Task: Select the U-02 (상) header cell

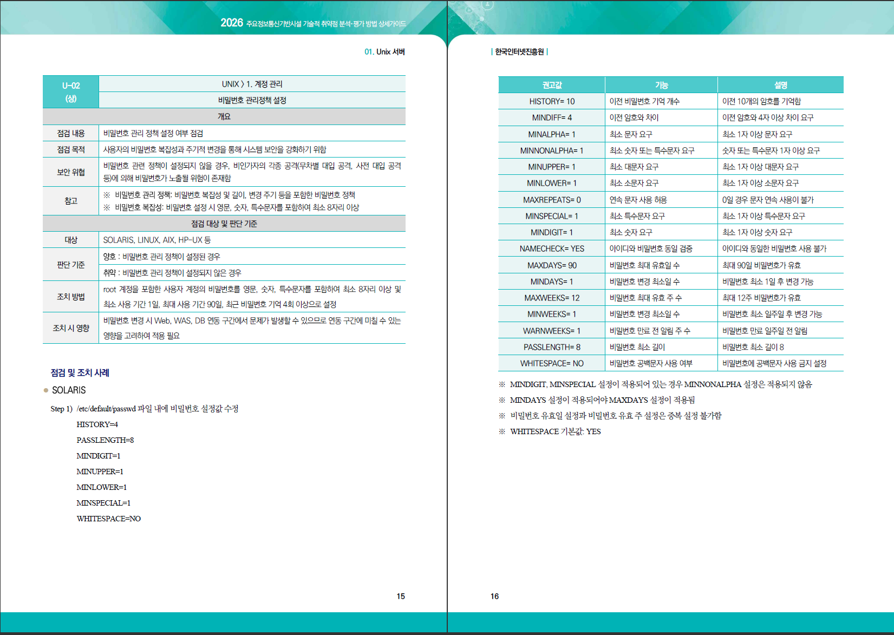Action: (70, 91)
